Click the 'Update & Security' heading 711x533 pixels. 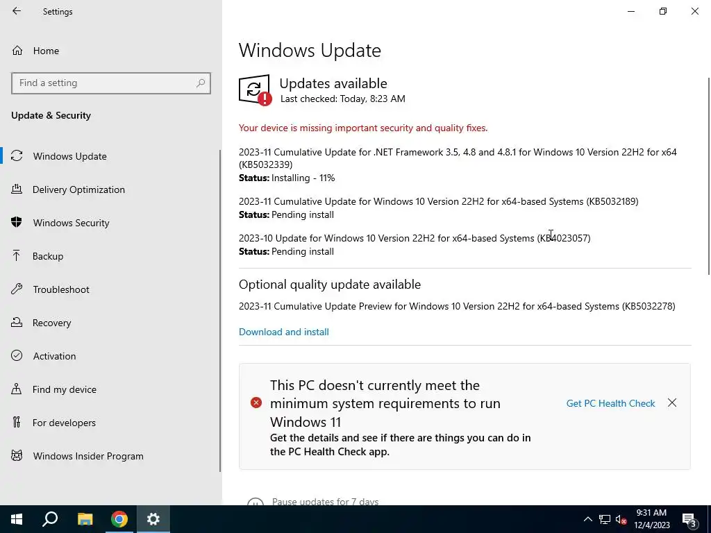[51, 115]
